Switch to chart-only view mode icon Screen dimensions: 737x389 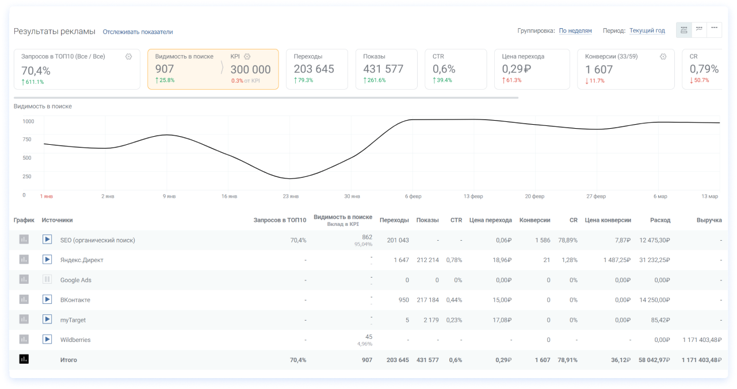pos(699,30)
